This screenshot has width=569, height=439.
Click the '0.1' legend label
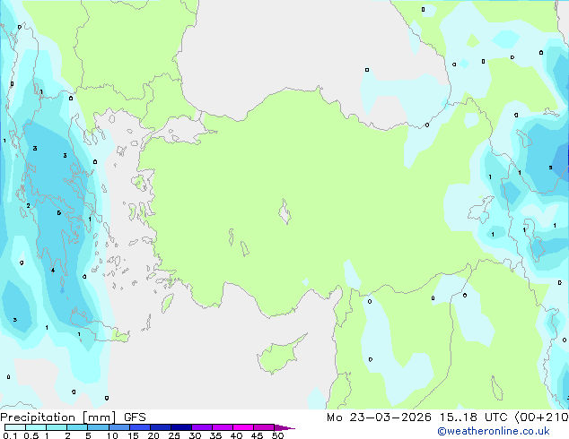10,435
